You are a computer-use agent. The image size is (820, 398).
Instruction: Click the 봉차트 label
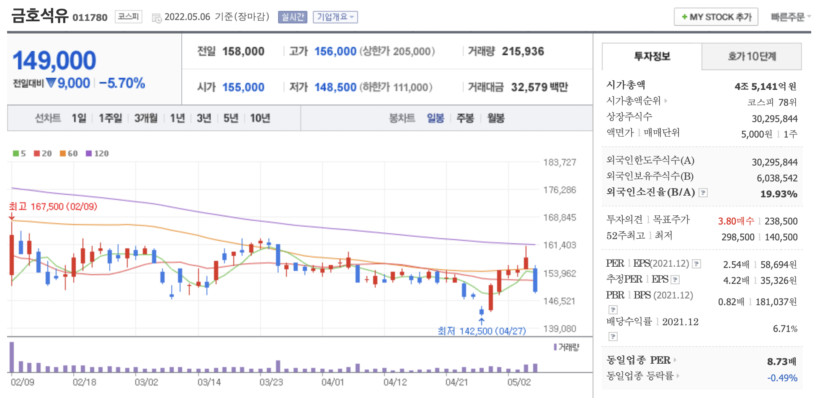(x=402, y=118)
